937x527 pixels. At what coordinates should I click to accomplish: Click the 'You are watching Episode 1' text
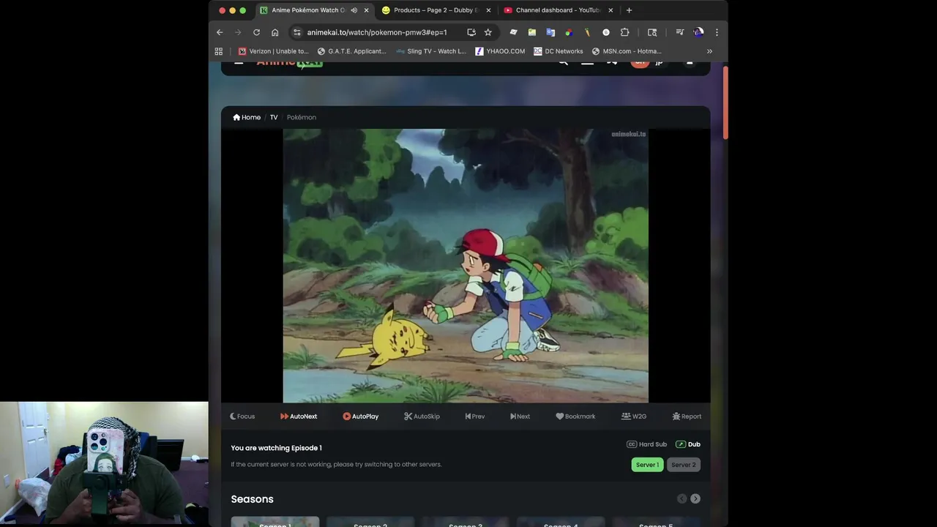point(276,448)
